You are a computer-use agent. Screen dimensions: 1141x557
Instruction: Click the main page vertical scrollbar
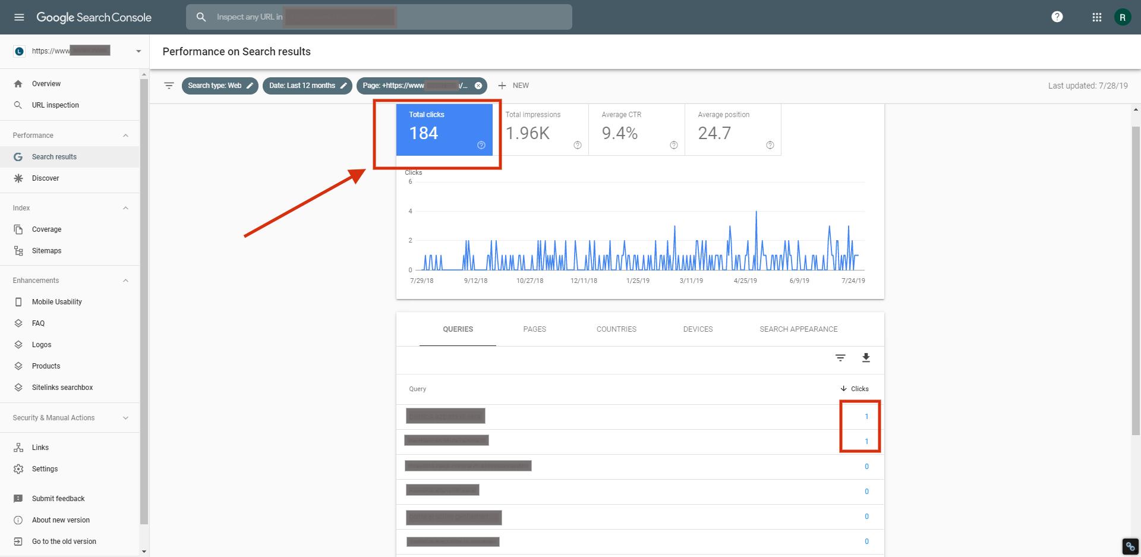point(1136,279)
